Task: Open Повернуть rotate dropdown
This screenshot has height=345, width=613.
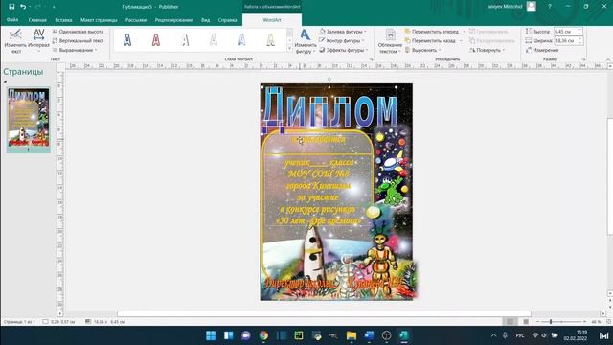Action: coord(488,50)
